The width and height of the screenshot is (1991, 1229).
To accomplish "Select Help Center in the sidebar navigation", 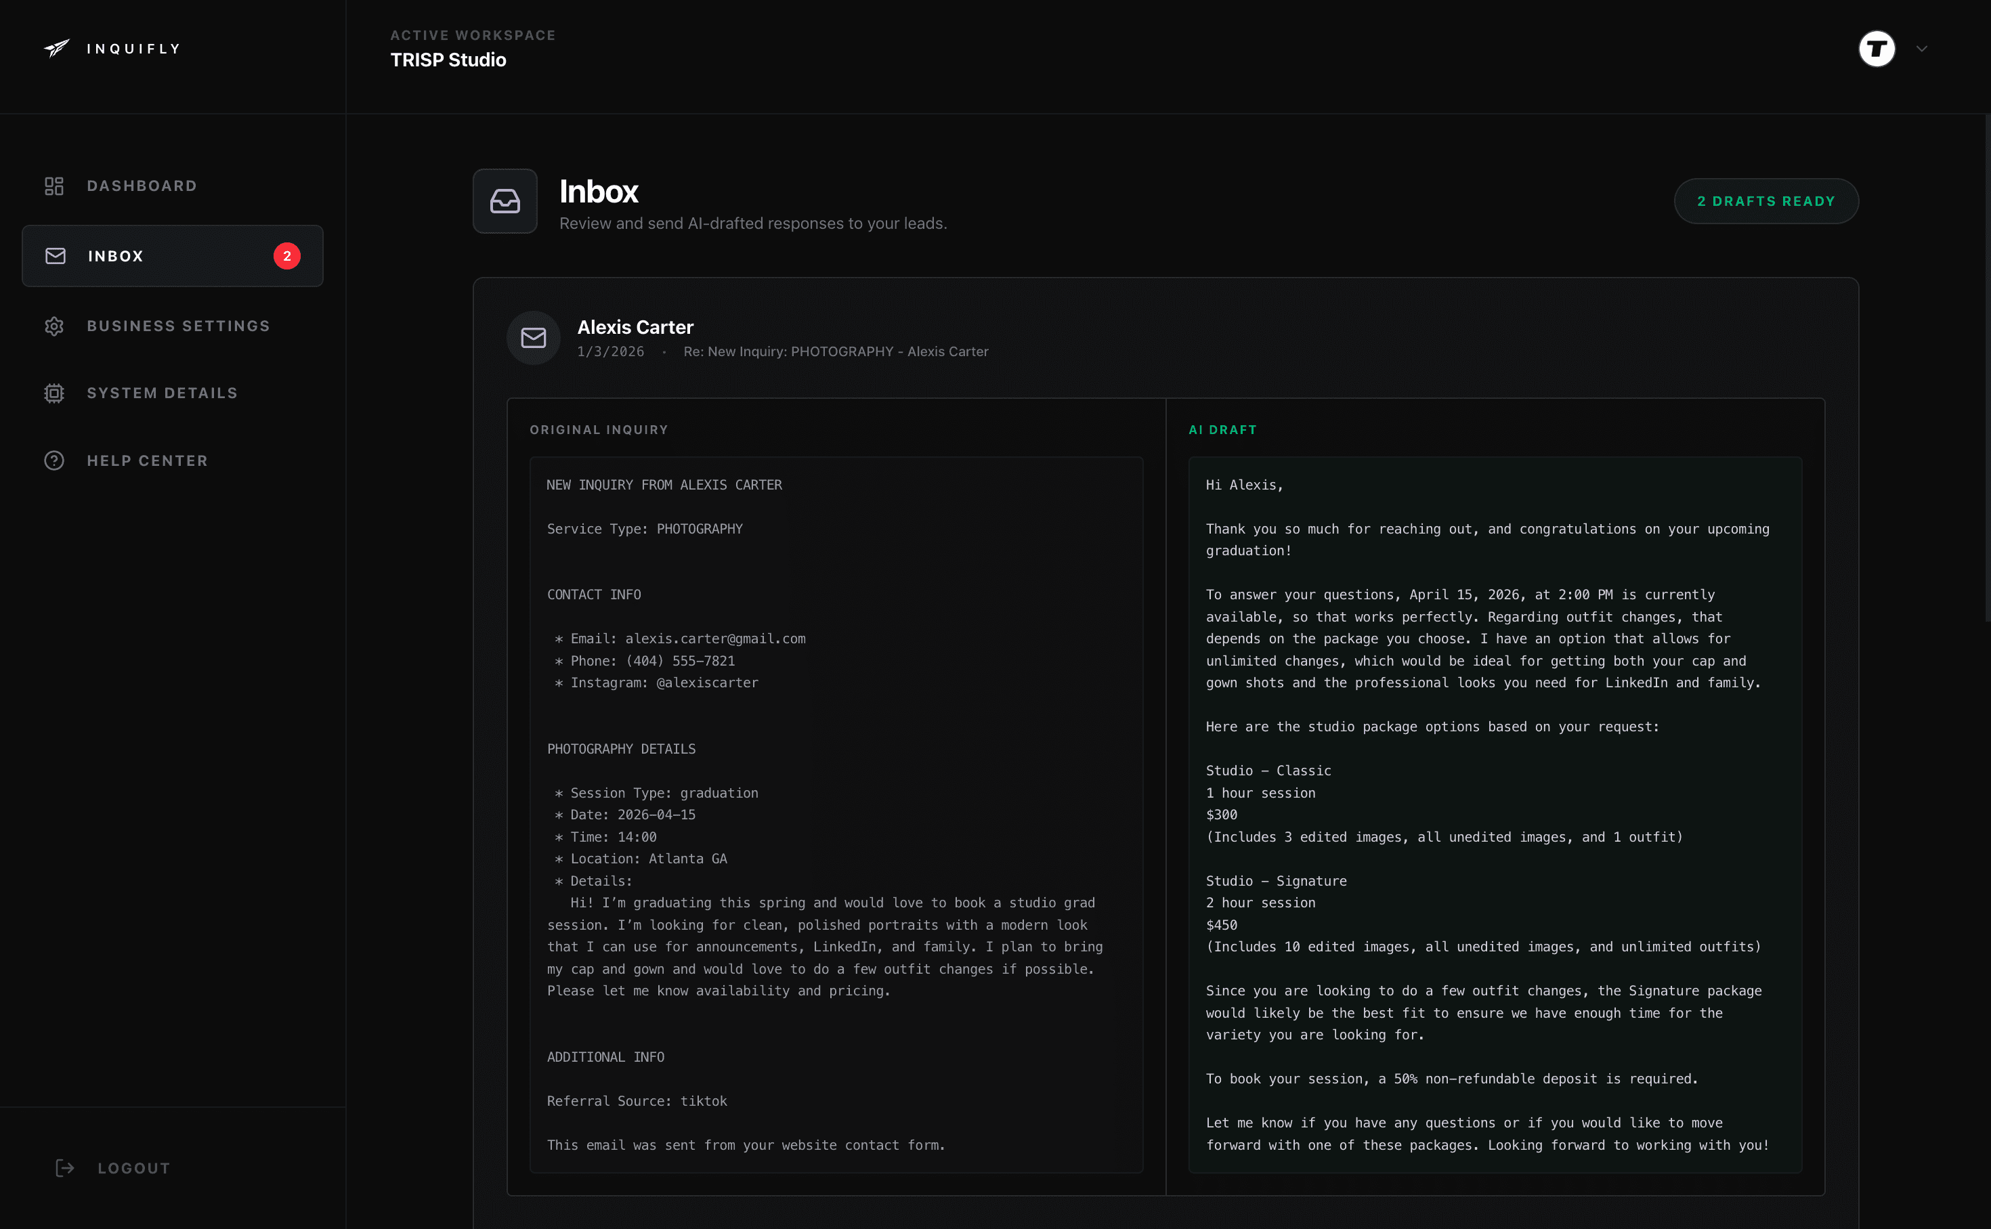I will [147, 460].
